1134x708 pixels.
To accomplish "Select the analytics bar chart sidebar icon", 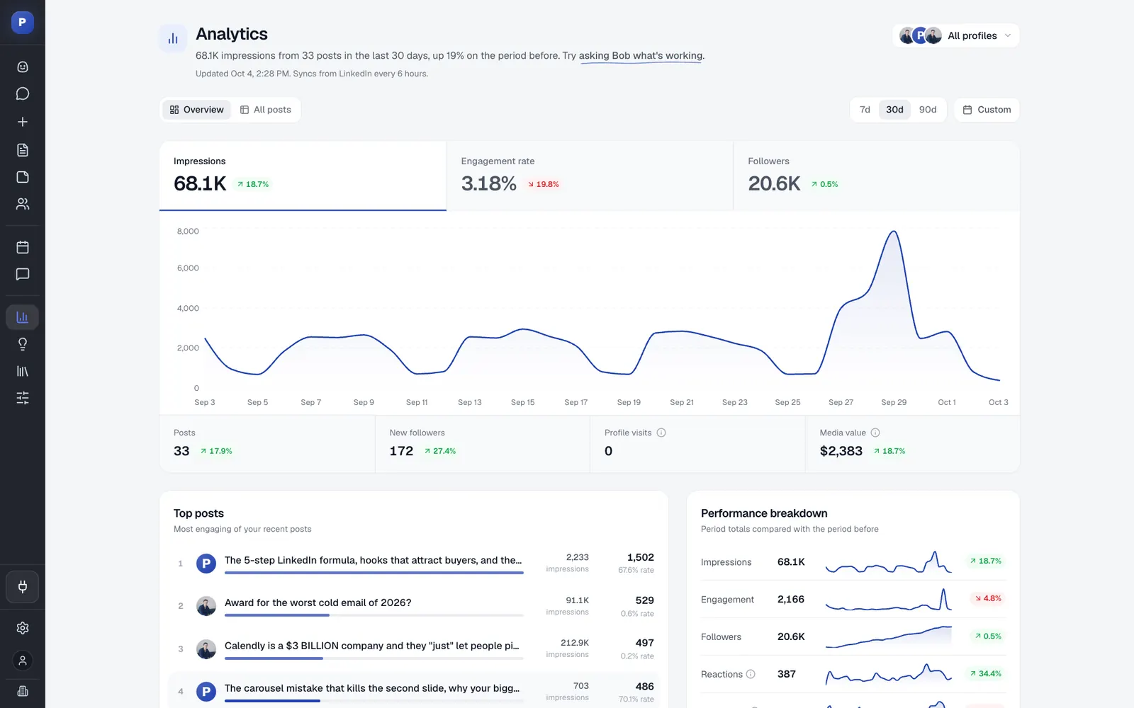I will click(x=23, y=317).
